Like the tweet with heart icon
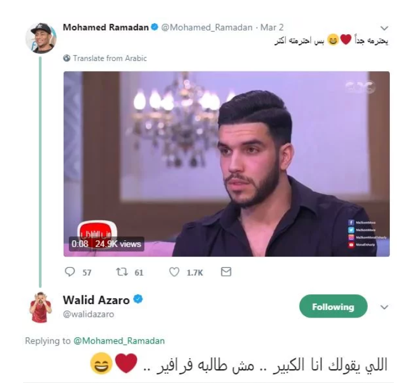 [174, 272]
